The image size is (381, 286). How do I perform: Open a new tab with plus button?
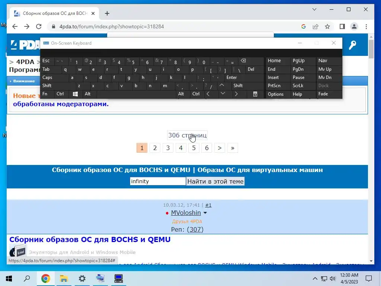[107, 13]
